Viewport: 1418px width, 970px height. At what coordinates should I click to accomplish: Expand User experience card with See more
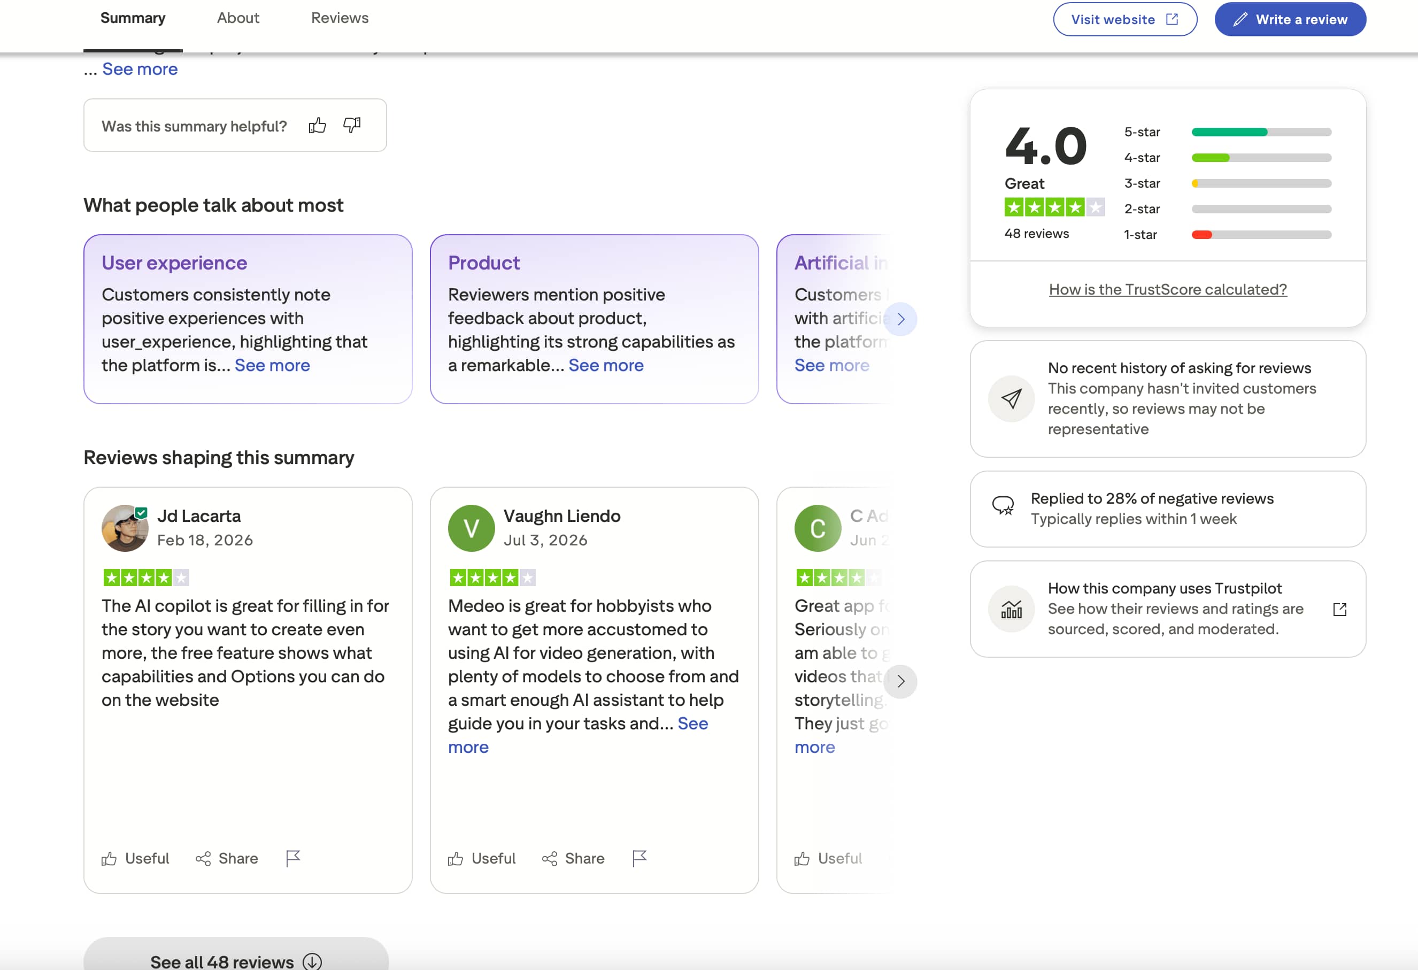(x=272, y=365)
